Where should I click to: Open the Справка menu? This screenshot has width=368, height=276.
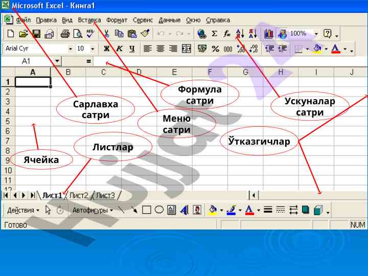pos(218,20)
